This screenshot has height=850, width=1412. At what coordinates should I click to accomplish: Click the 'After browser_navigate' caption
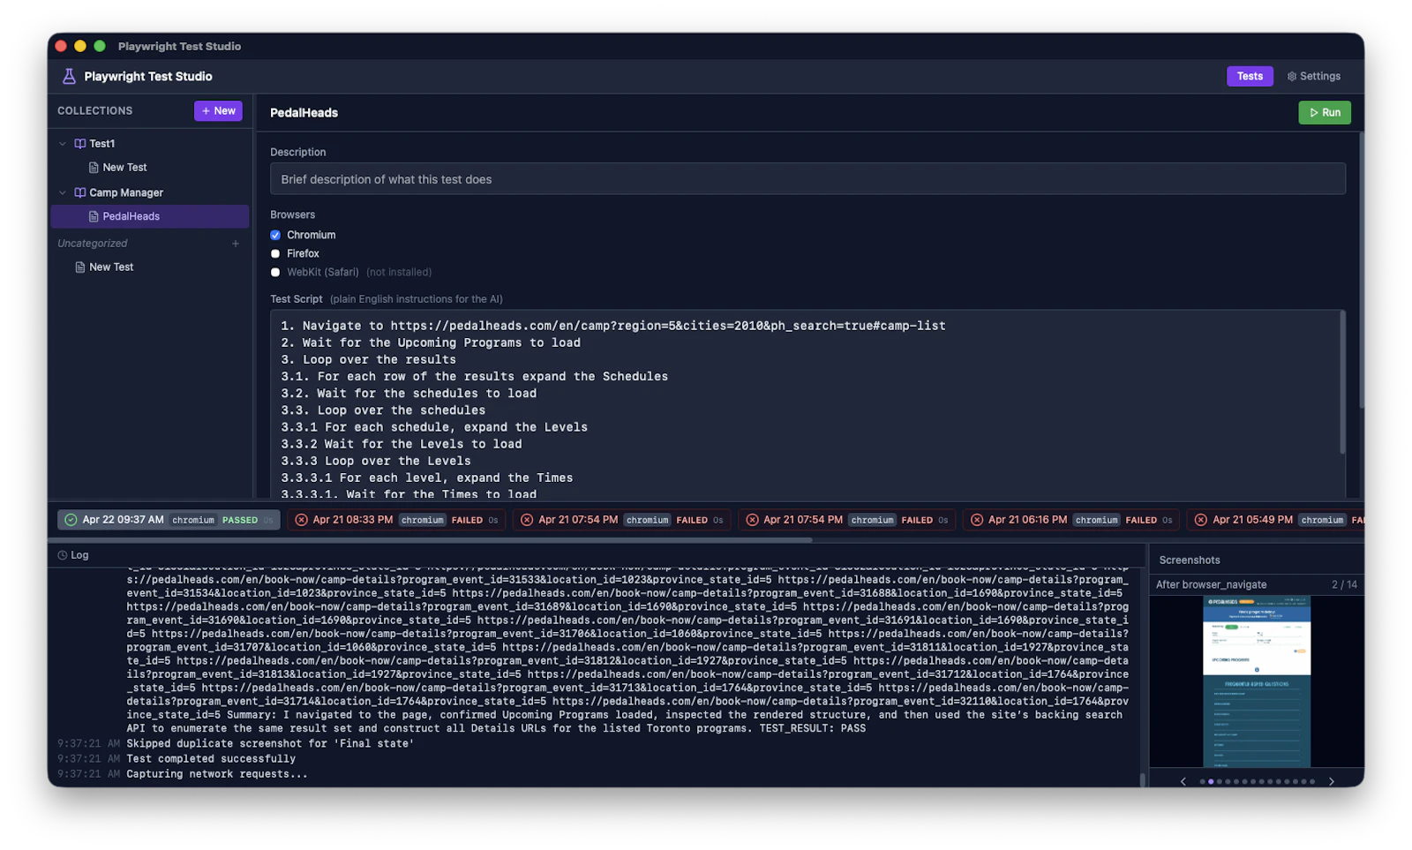[x=1211, y=585]
